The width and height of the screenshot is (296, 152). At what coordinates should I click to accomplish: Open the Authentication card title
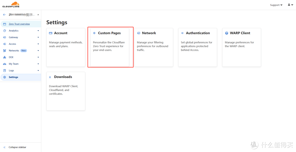pos(198,33)
